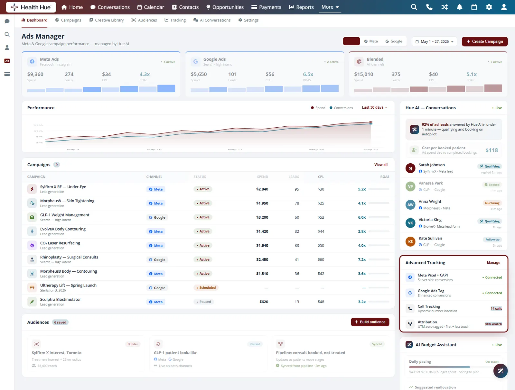The width and height of the screenshot is (515, 390).
Task: Open the user profile icon
Action: click(504, 7)
